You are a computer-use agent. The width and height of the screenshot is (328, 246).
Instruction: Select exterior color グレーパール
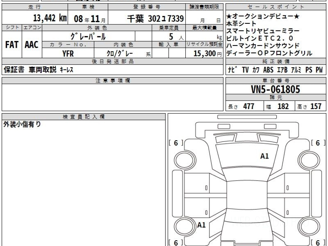[x=88, y=36]
